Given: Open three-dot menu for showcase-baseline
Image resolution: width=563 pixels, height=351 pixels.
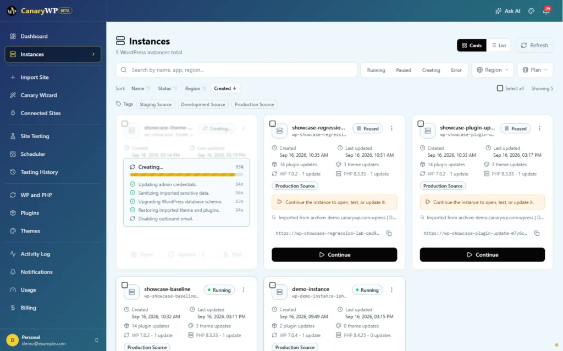Looking at the screenshot, I should click(244, 290).
